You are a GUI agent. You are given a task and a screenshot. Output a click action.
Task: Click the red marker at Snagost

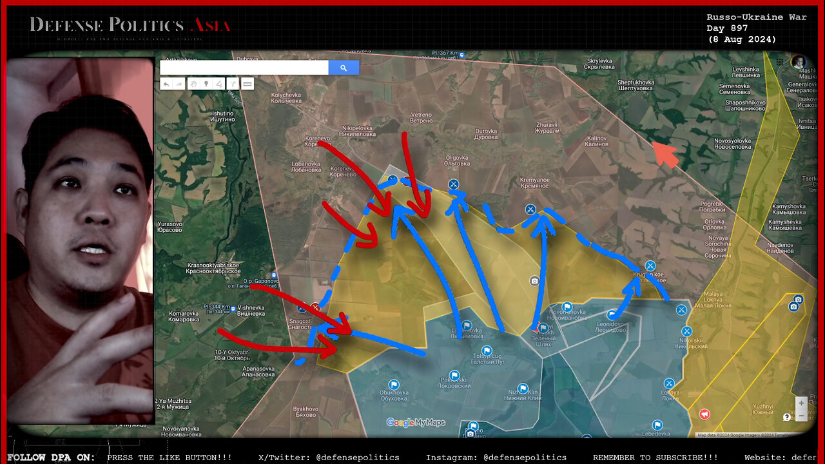(315, 307)
